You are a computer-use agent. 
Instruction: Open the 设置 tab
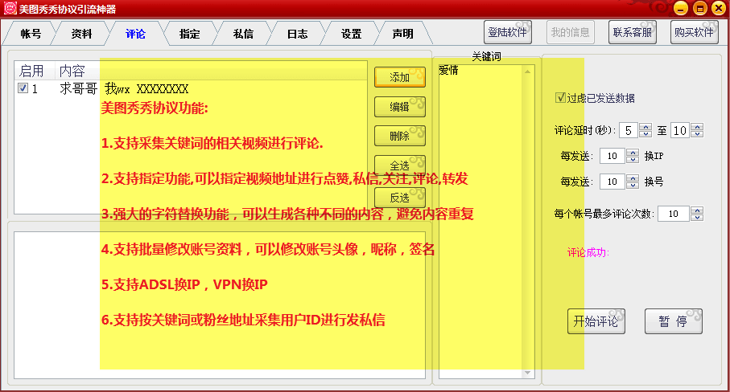pyautogui.click(x=351, y=34)
